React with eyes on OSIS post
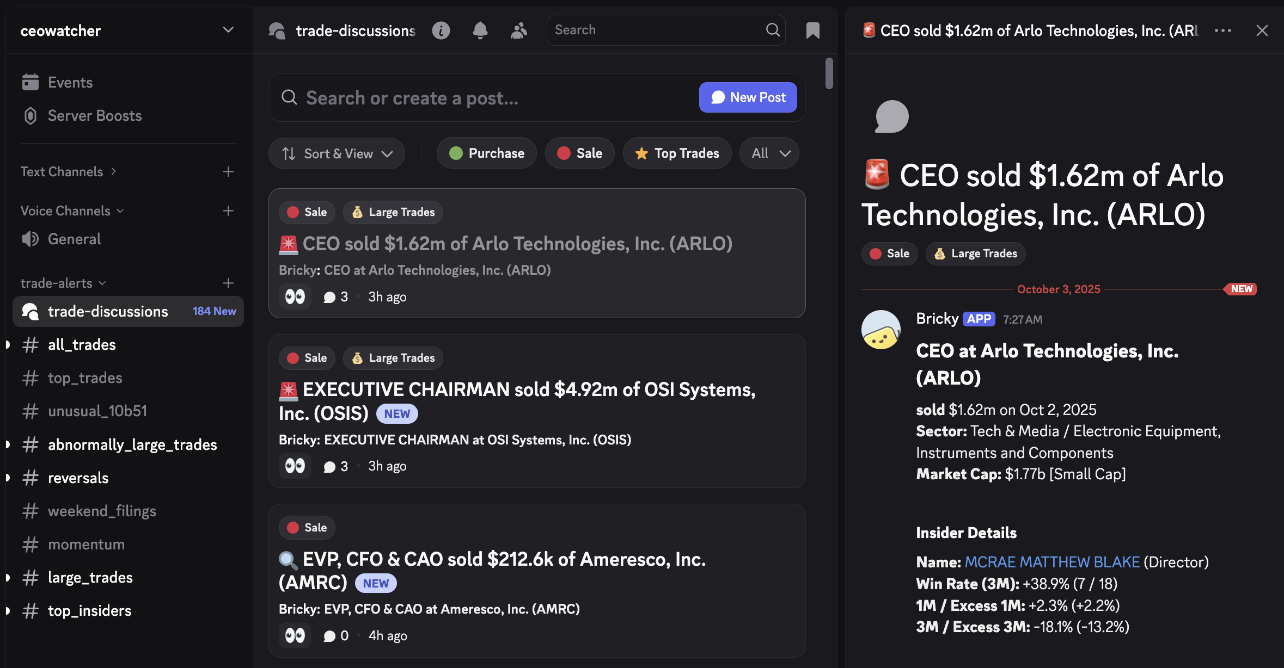This screenshot has height=668, width=1284. [x=295, y=466]
